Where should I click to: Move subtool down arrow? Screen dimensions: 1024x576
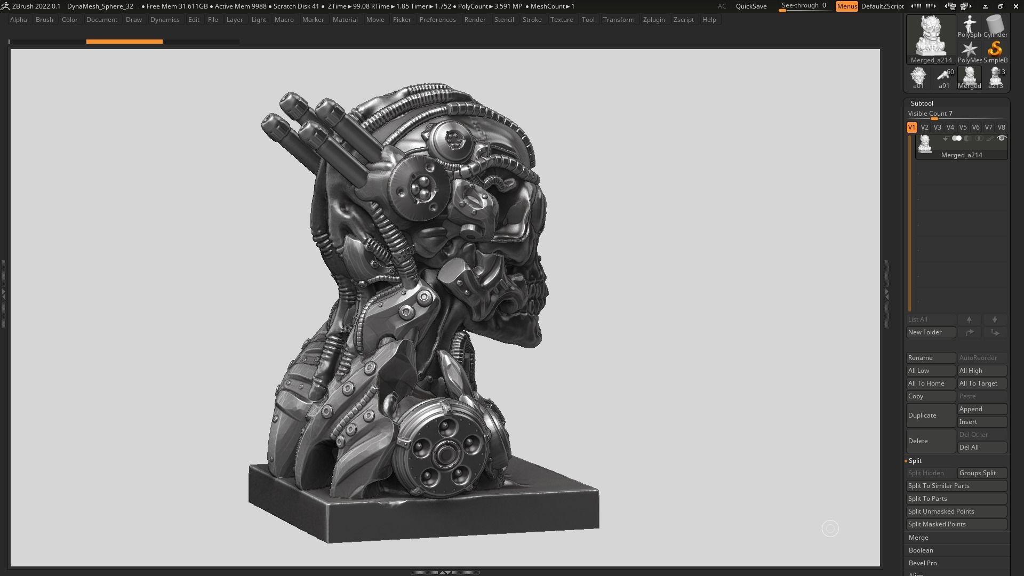tap(995, 319)
